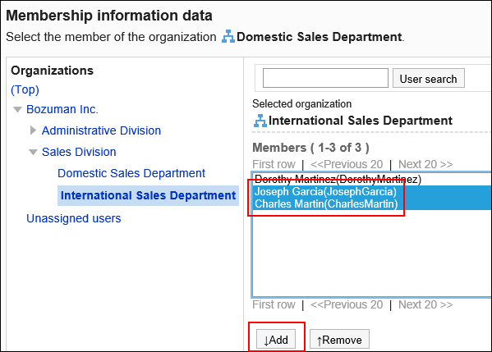Click Previous 20 link above members list
Viewport: 492px width, 352px height.
click(347, 164)
